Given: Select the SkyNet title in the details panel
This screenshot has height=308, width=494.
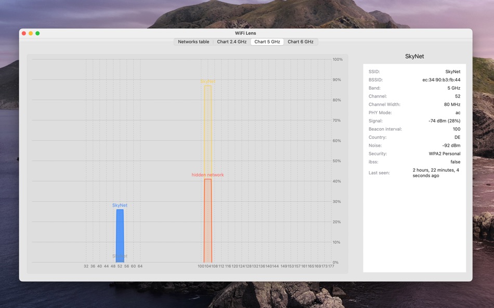Looking at the screenshot, I should pos(414,56).
